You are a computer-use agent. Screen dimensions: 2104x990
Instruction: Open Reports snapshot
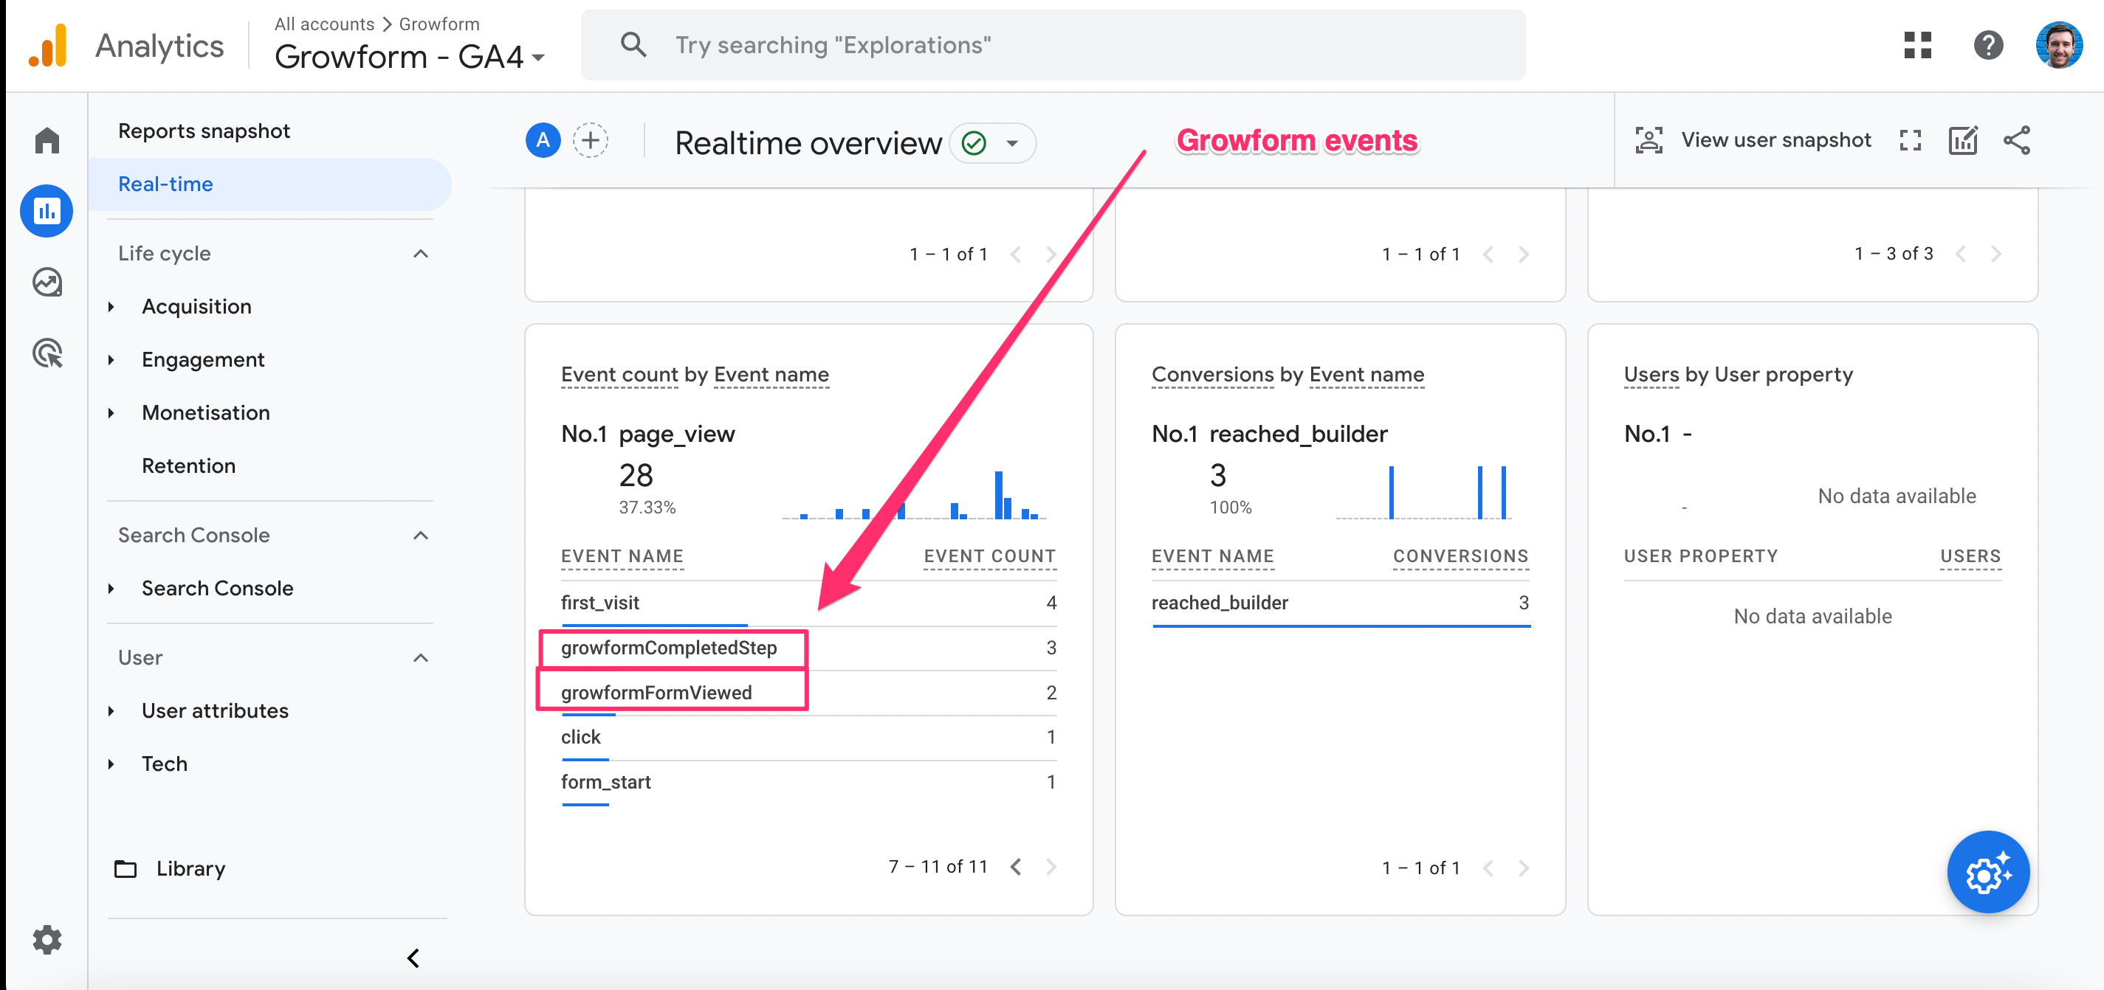[204, 131]
